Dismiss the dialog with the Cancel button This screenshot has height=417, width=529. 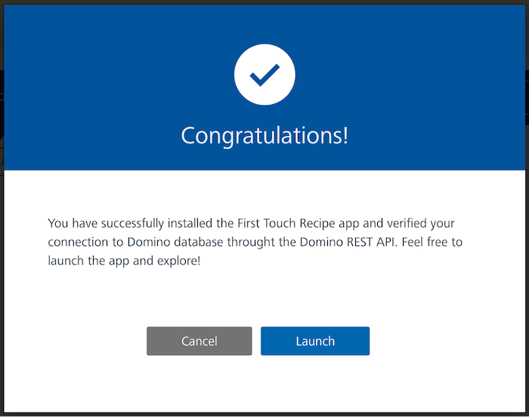tap(199, 341)
